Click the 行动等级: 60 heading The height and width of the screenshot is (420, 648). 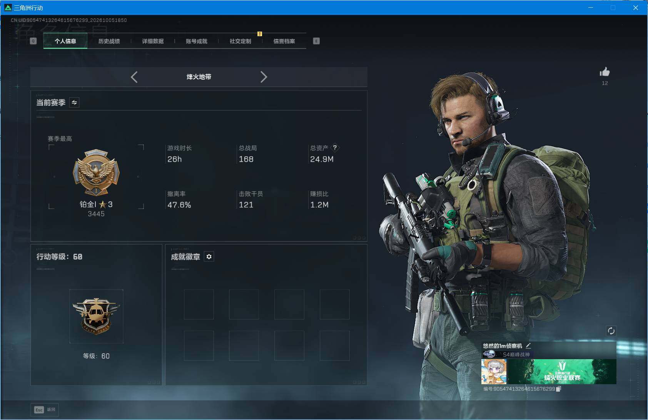click(x=59, y=257)
